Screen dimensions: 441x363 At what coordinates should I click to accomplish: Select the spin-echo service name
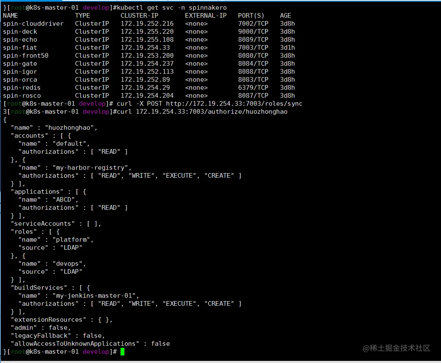click(20, 40)
